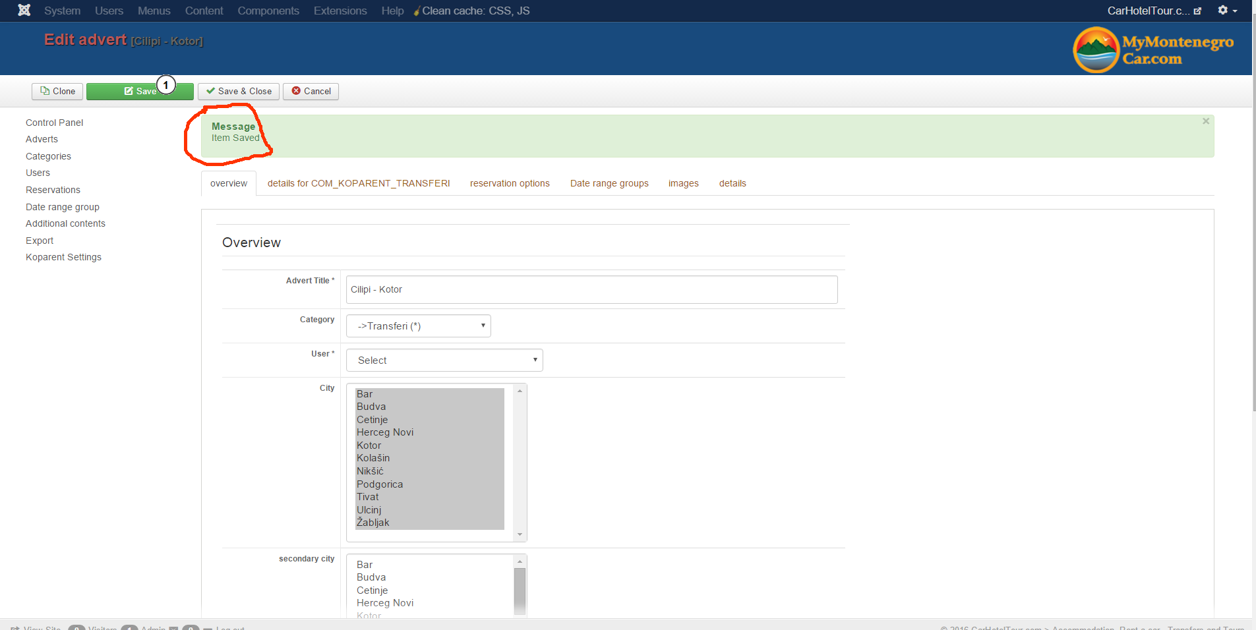1256x630 pixels.
Task: Cancel editing the advert
Action: pyautogui.click(x=311, y=91)
